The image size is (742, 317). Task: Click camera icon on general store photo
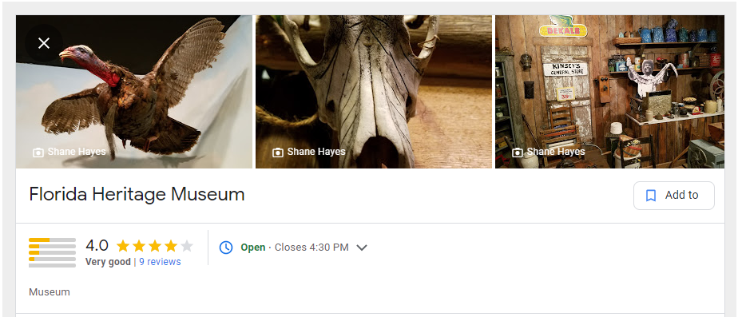[x=518, y=153]
